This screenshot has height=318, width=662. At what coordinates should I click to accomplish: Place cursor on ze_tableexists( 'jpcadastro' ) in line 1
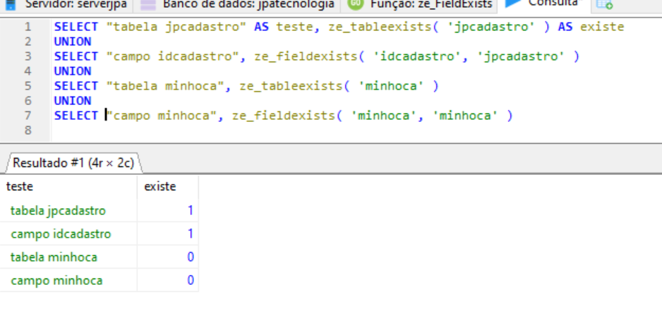(439, 27)
